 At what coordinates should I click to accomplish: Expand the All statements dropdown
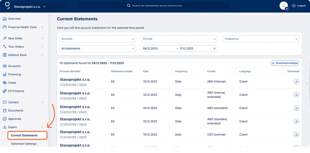(x=98, y=48)
